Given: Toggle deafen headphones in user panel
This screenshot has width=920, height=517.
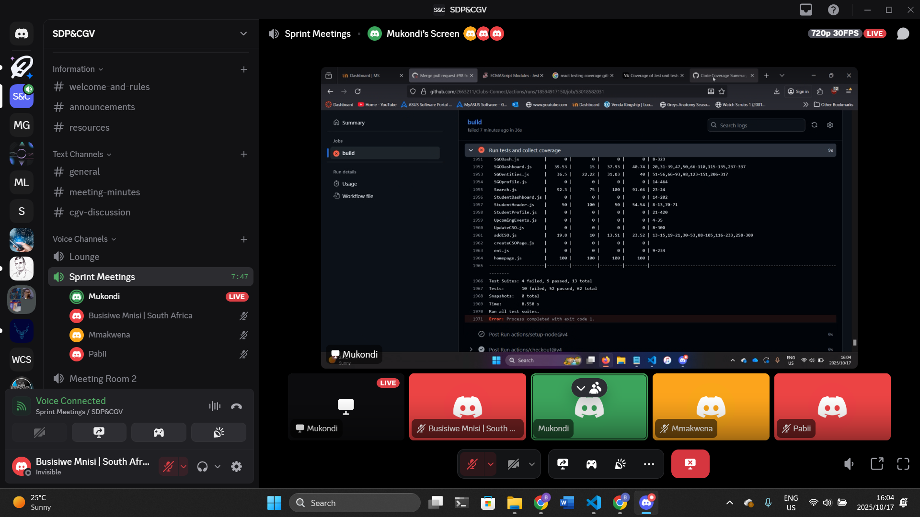Looking at the screenshot, I should point(203,466).
